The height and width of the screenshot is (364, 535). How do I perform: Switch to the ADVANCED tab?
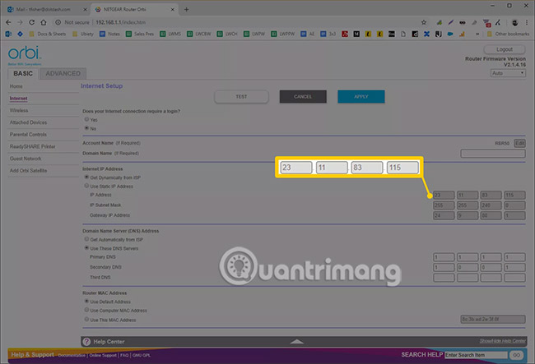pos(63,74)
